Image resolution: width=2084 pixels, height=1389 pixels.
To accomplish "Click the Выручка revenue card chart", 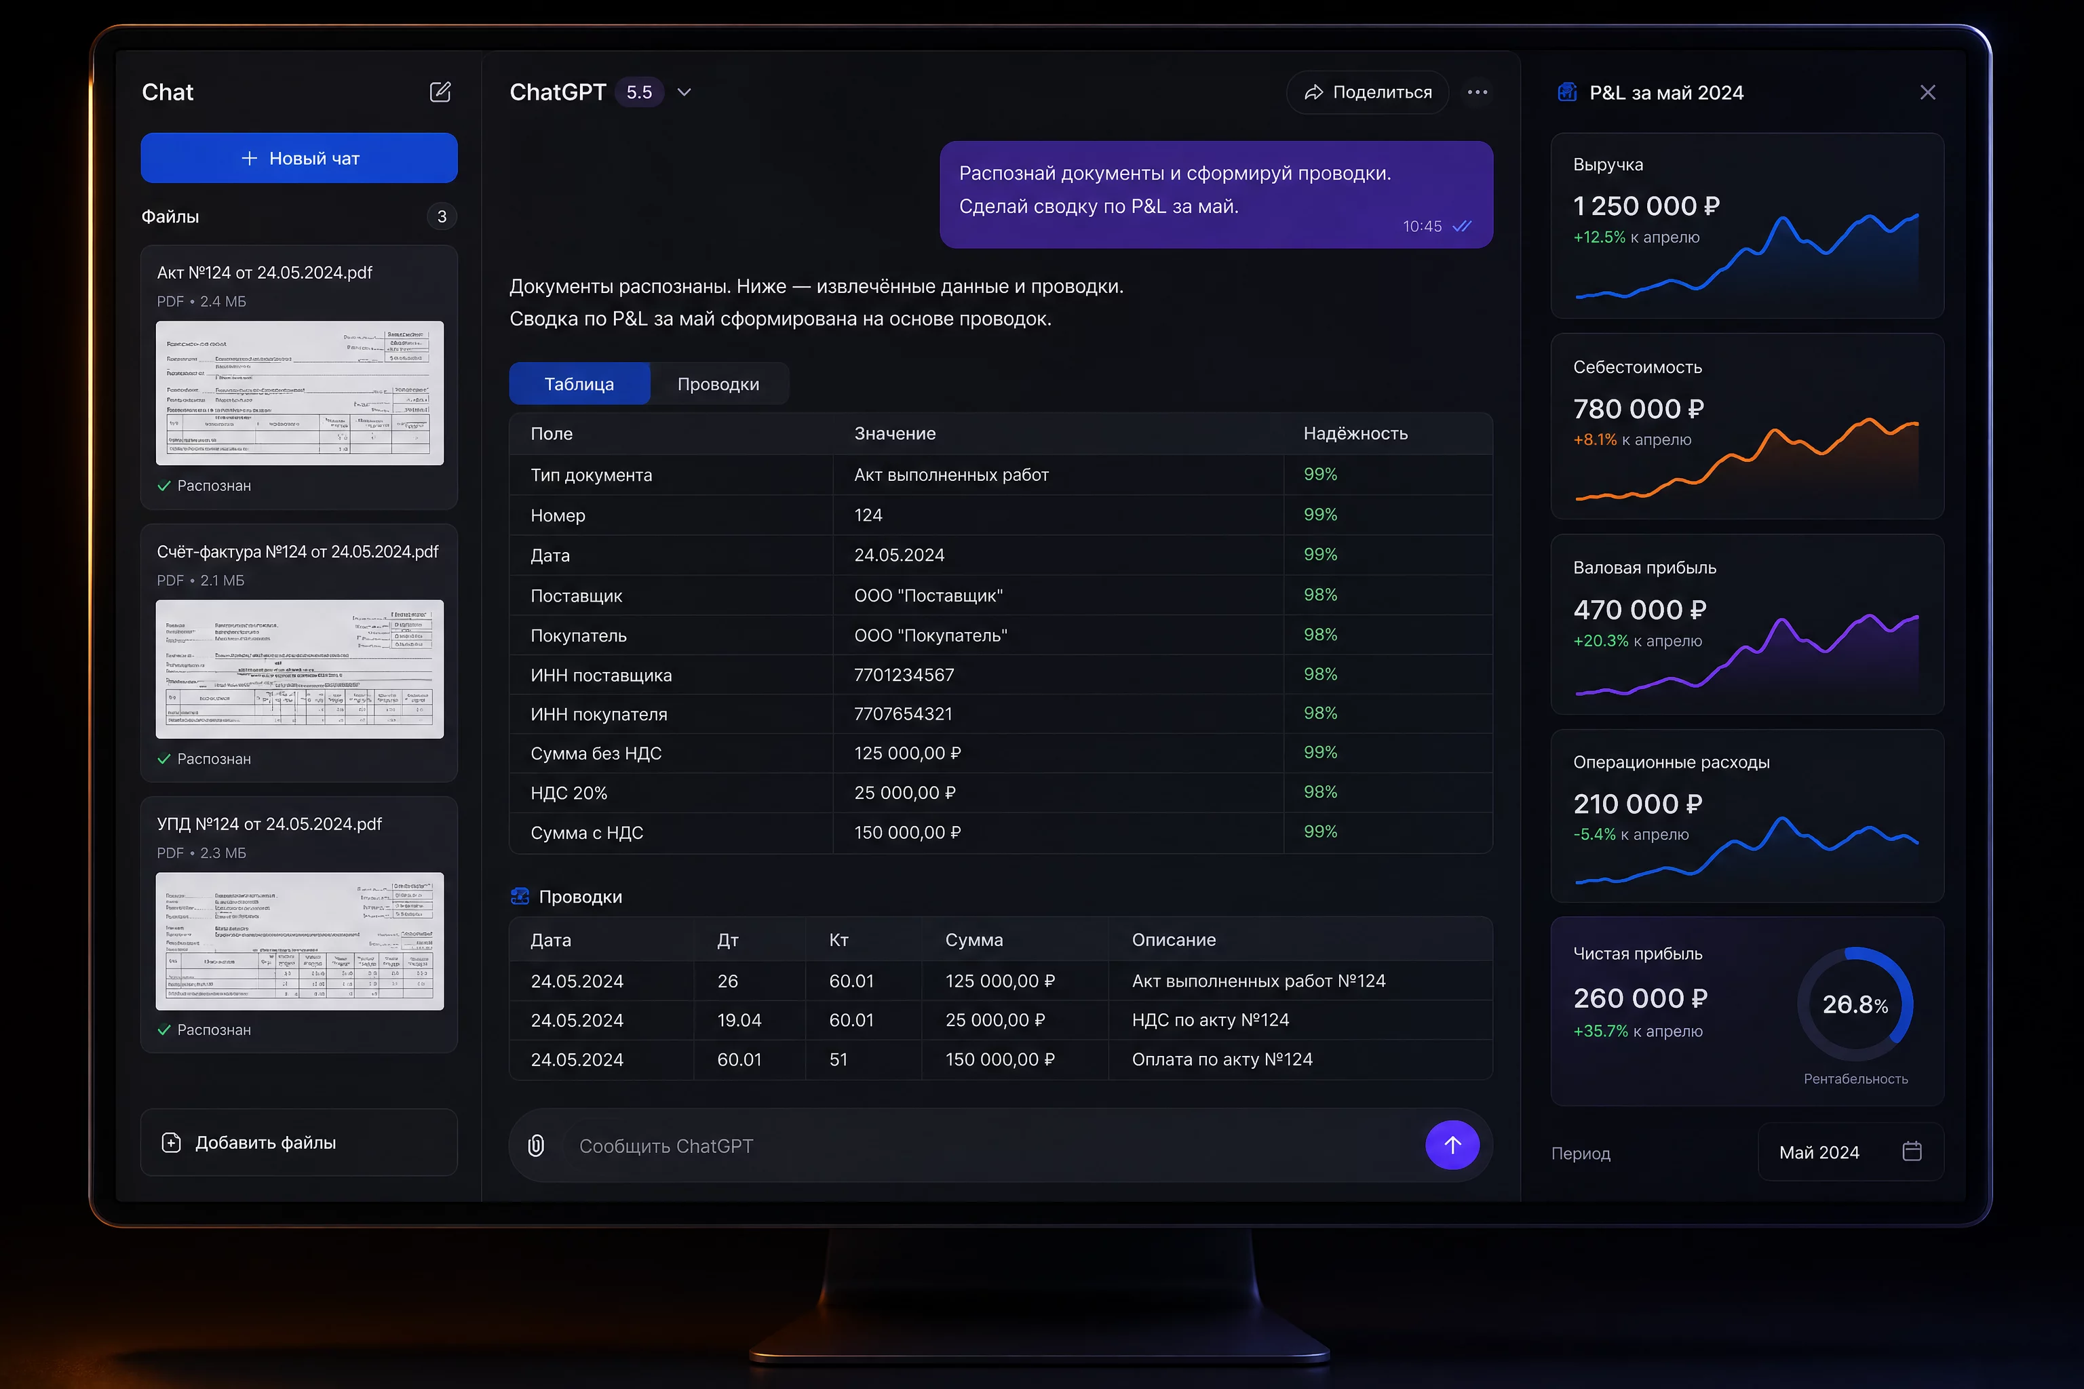I will pyautogui.click(x=1748, y=257).
